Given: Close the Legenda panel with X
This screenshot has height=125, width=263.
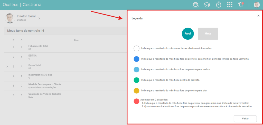Looking at the screenshot, I should (x=258, y=16).
